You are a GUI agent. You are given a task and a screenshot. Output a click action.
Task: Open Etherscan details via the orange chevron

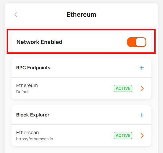click(142, 136)
